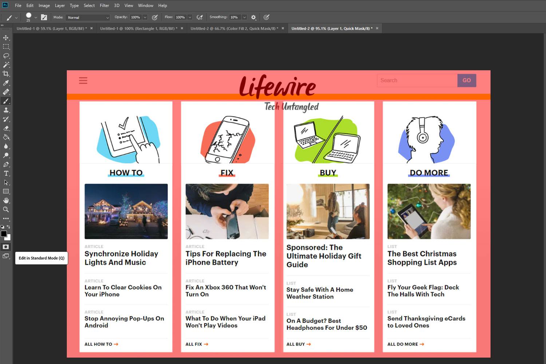Select the History Brush tool
546x364 pixels.
[x=6, y=119]
